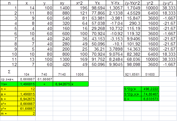Click the green Yx= label cell
The height and width of the screenshot is (121, 177).
9,84
